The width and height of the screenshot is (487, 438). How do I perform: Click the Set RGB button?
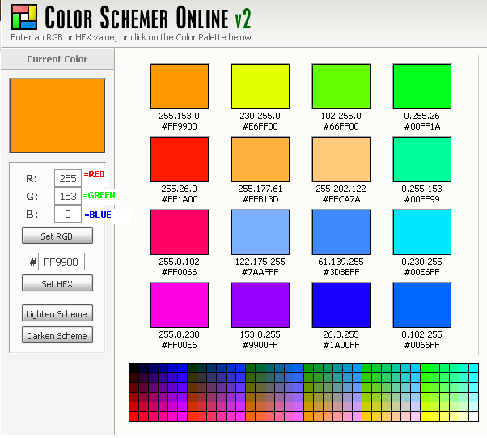click(x=57, y=236)
